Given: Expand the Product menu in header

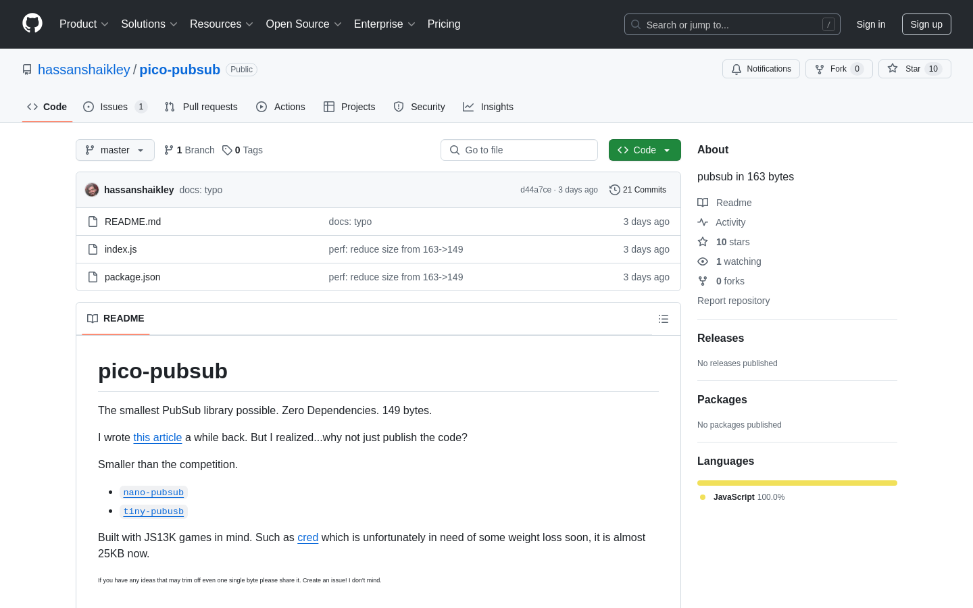Looking at the screenshot, I should [x=84, y=24].
